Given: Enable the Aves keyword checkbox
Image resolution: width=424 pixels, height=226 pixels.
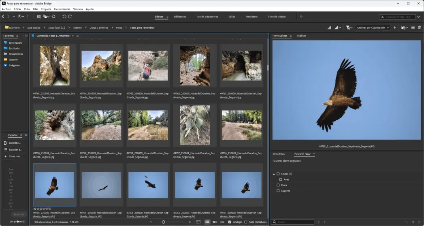Looking at the screenshot, I should [281, 179].
